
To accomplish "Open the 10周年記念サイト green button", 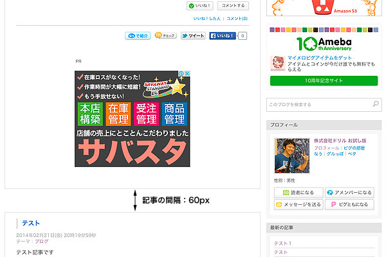I will tap(324, 81).
